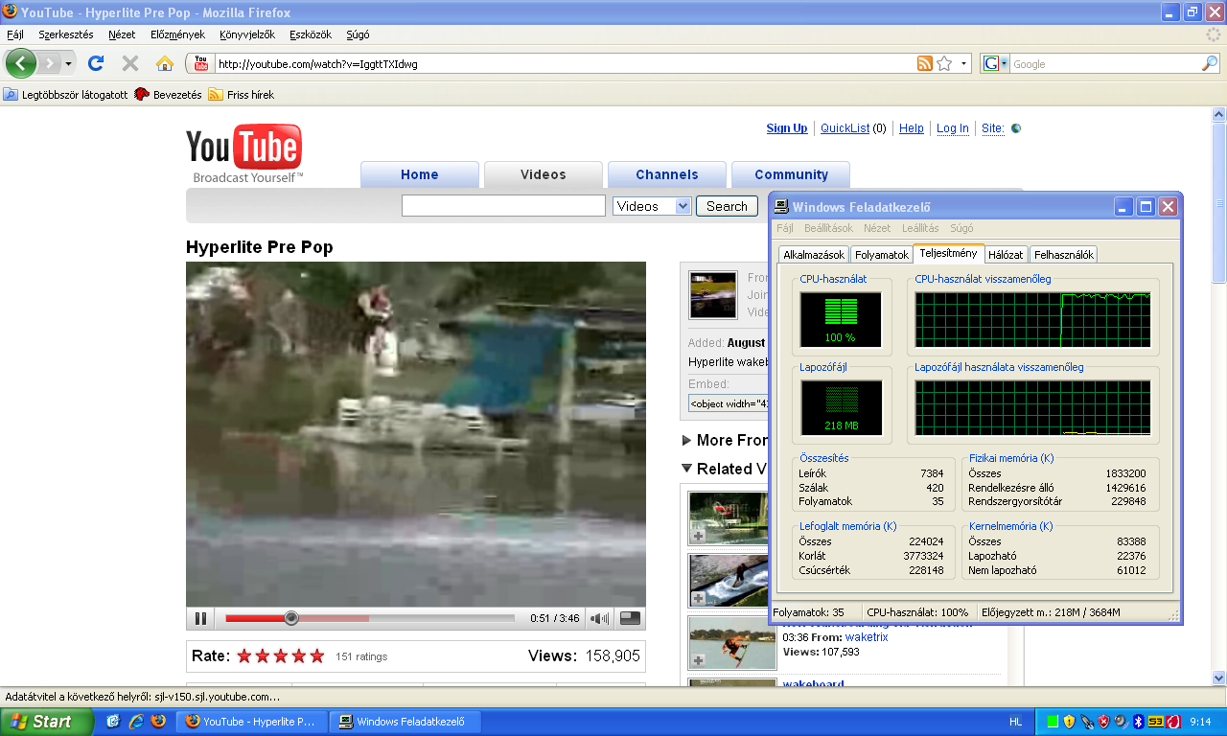Image resolution: width=1227 pixels, height=736 pixels.
Task: Add wakeboard-on-ramp related video to QuickList plus icon
Action: (698, 598)
